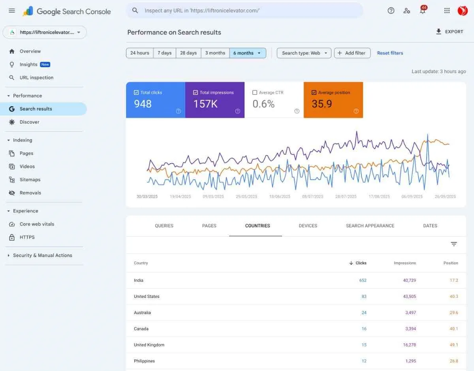
Task: Collapse the Indexing sidebar section
Action: pyautogui.click(x=9, y=140)
